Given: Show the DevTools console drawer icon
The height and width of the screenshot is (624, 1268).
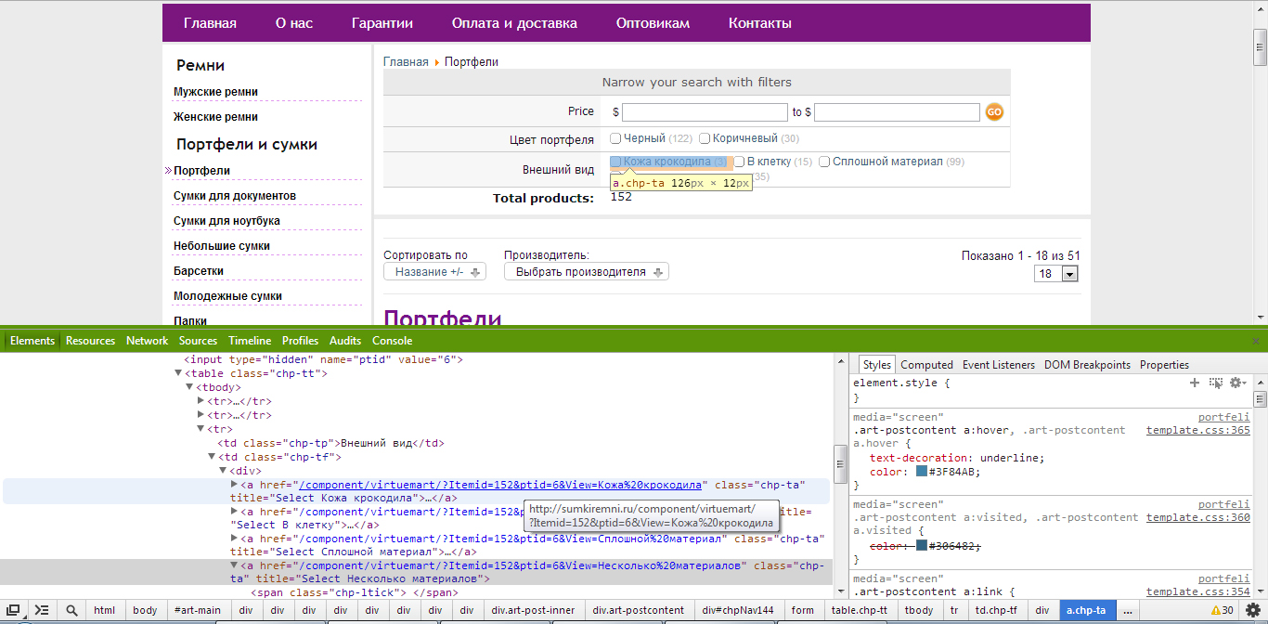Looking at the screenshot, I should [42, 610].
